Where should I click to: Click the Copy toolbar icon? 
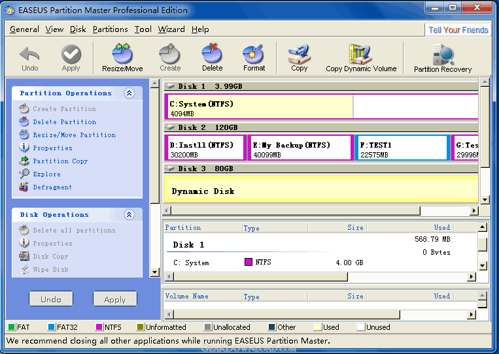pyautogui.click(x=299, y=54)
